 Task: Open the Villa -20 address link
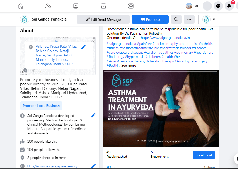click(56, 55)
